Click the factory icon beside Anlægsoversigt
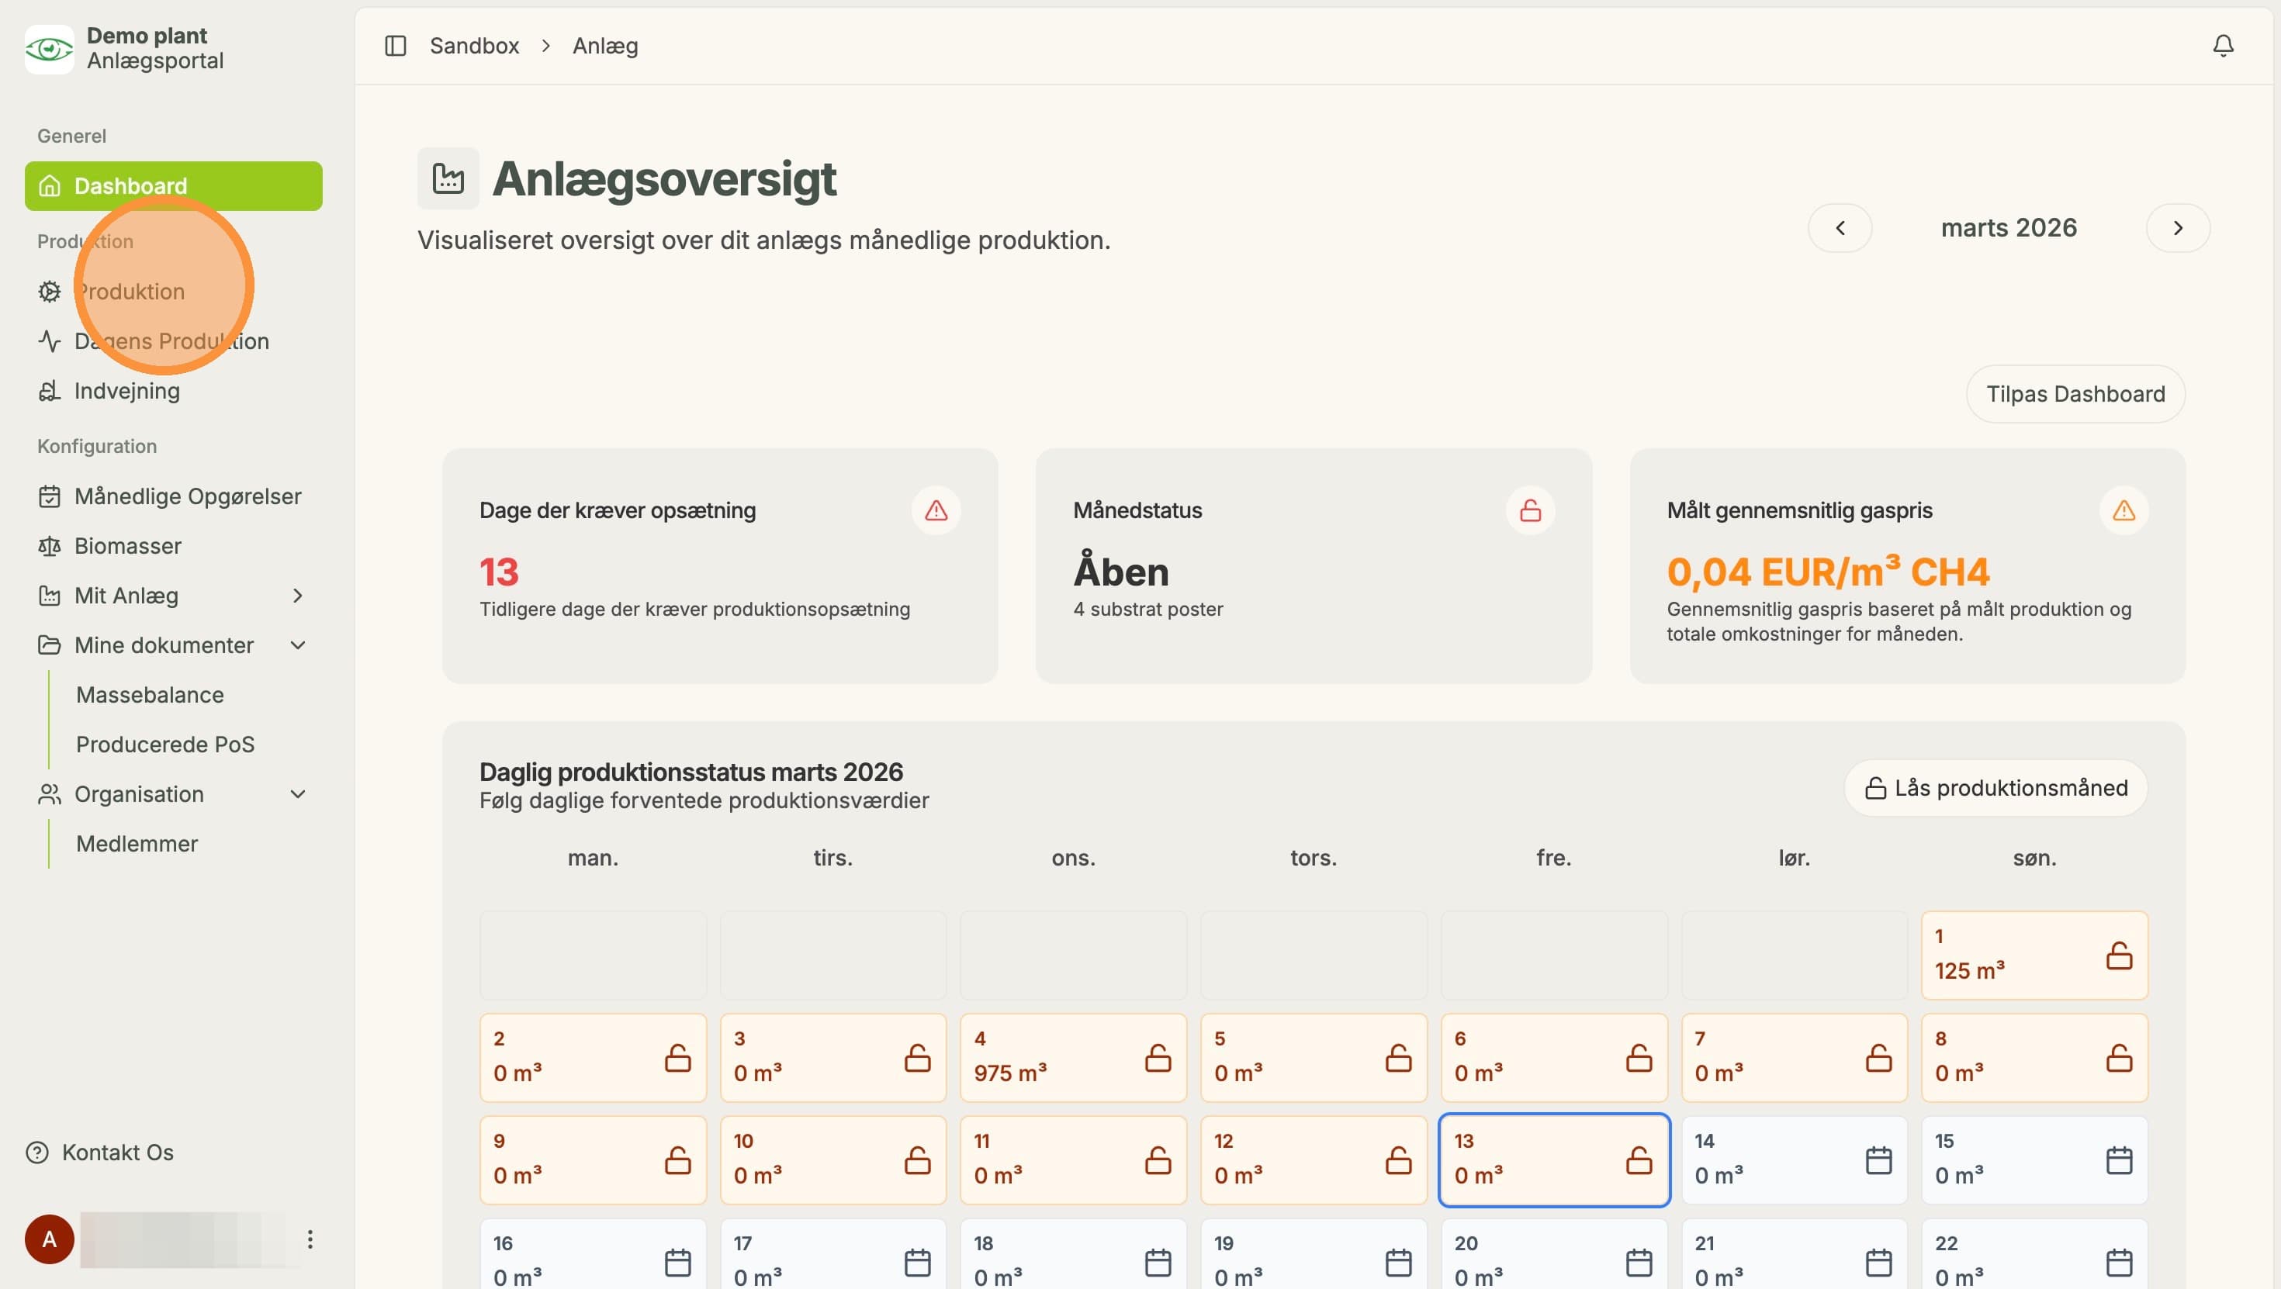The height and width of the screenshot is (1289, 2281). (x=448, y=178)
